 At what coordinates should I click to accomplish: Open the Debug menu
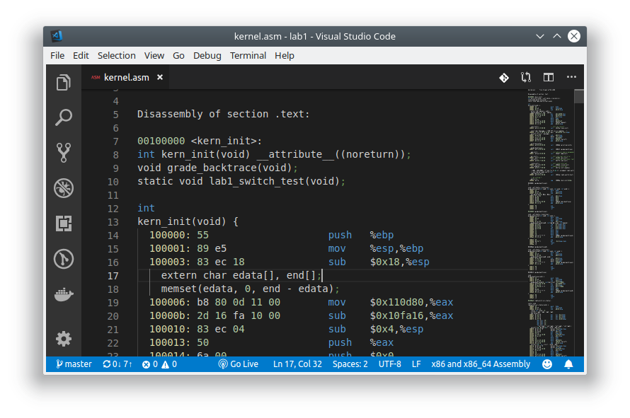[x=207, y=55]
